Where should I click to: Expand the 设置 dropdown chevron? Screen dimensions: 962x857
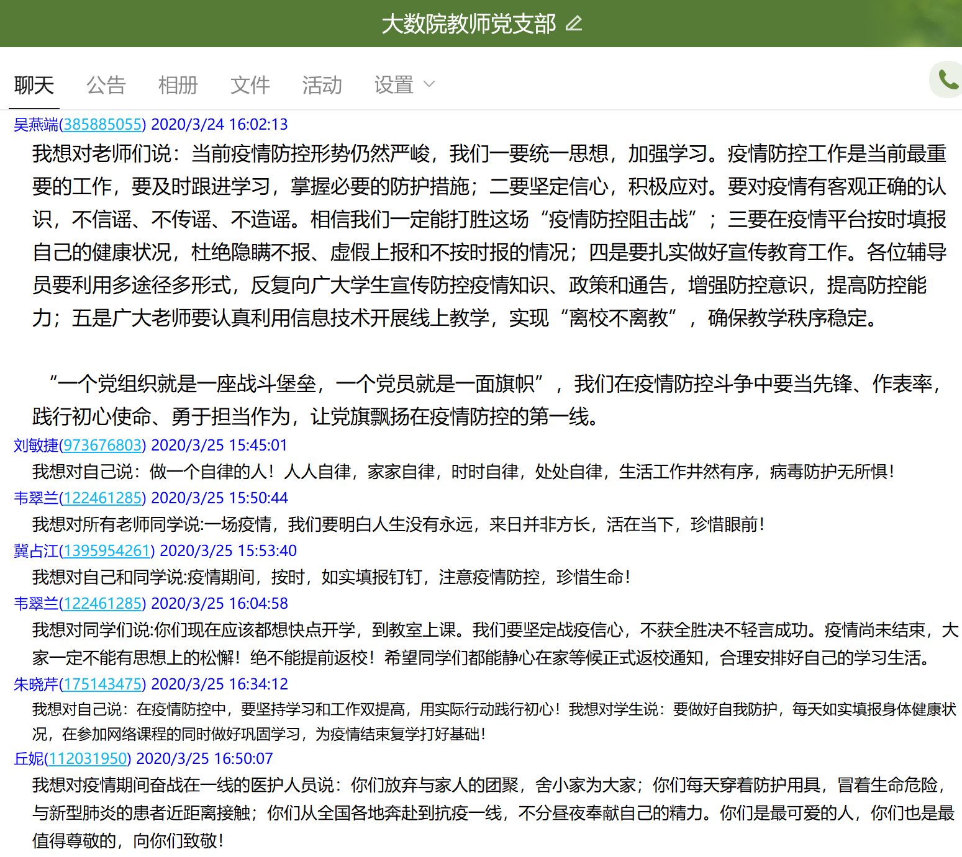click(x=429, y=84)
